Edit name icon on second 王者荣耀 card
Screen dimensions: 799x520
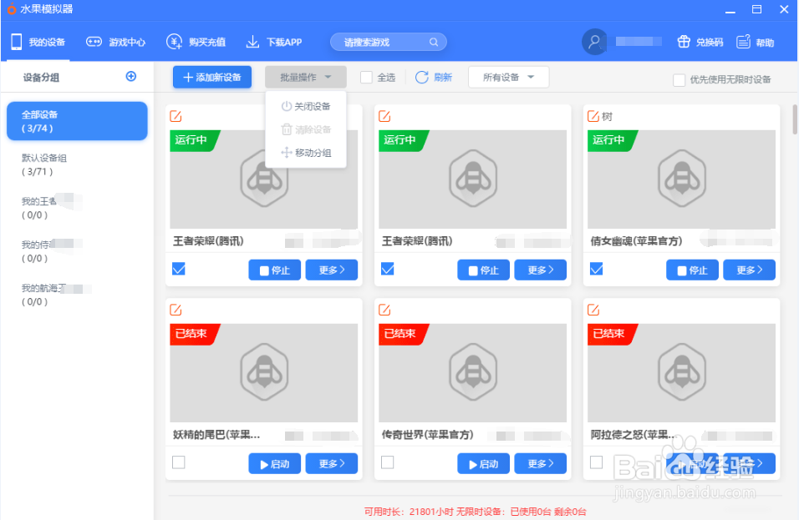[384, 116]
